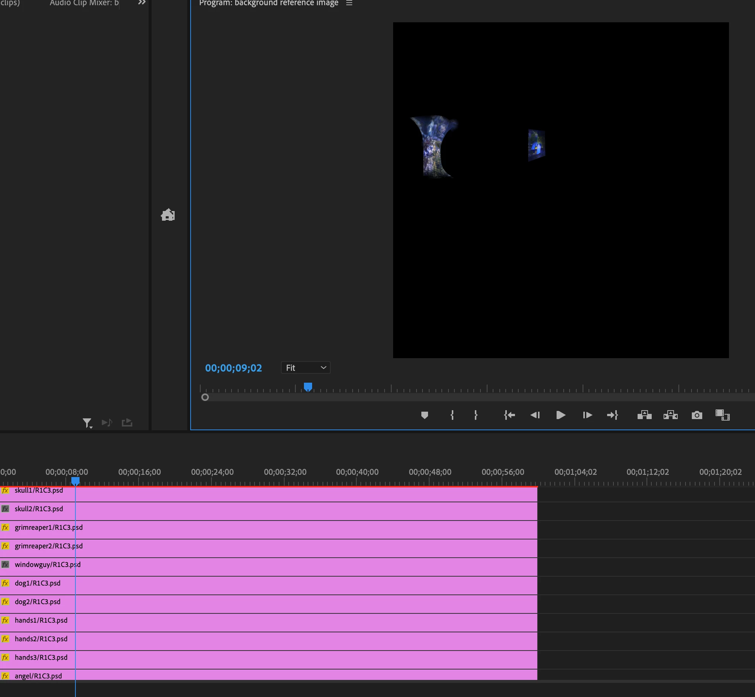Click the Lift button
755x697 pixels.
pyautogui.click(x=644, y=415)
